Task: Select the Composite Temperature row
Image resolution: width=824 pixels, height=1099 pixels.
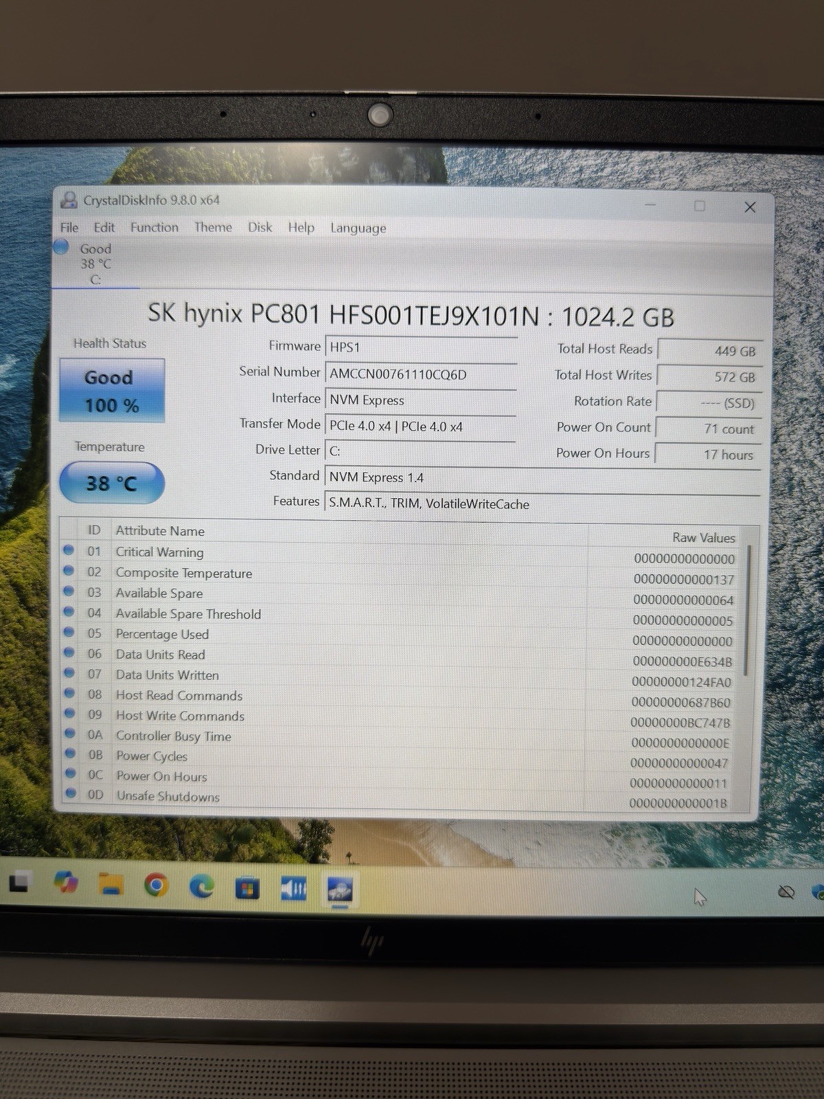Action: [x=402, y=575]
